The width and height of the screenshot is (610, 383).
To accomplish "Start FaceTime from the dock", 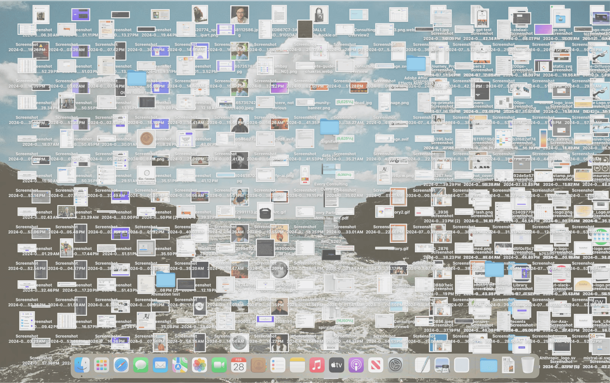I will pyautogui.click(x=219, y=365).
